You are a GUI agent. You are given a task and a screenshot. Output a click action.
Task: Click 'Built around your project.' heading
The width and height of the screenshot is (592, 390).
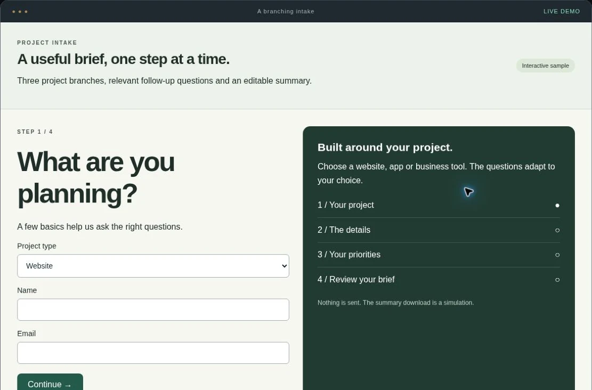[385, 147]
